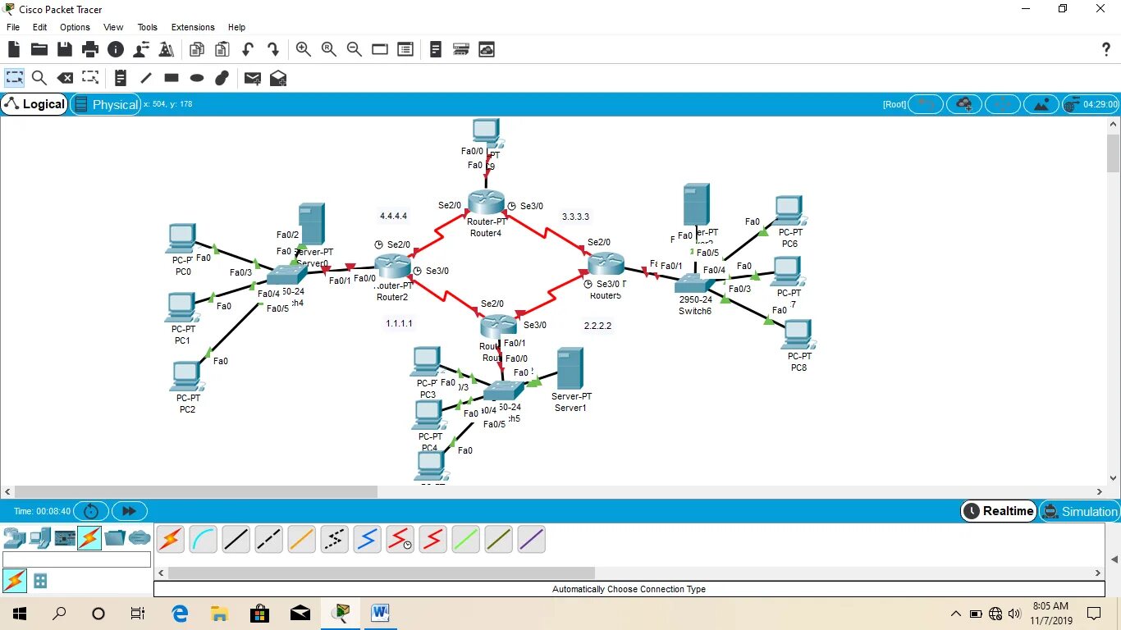Select Router4 on the canvas
The image size is (1121, 630).
(x=485, y=203)
